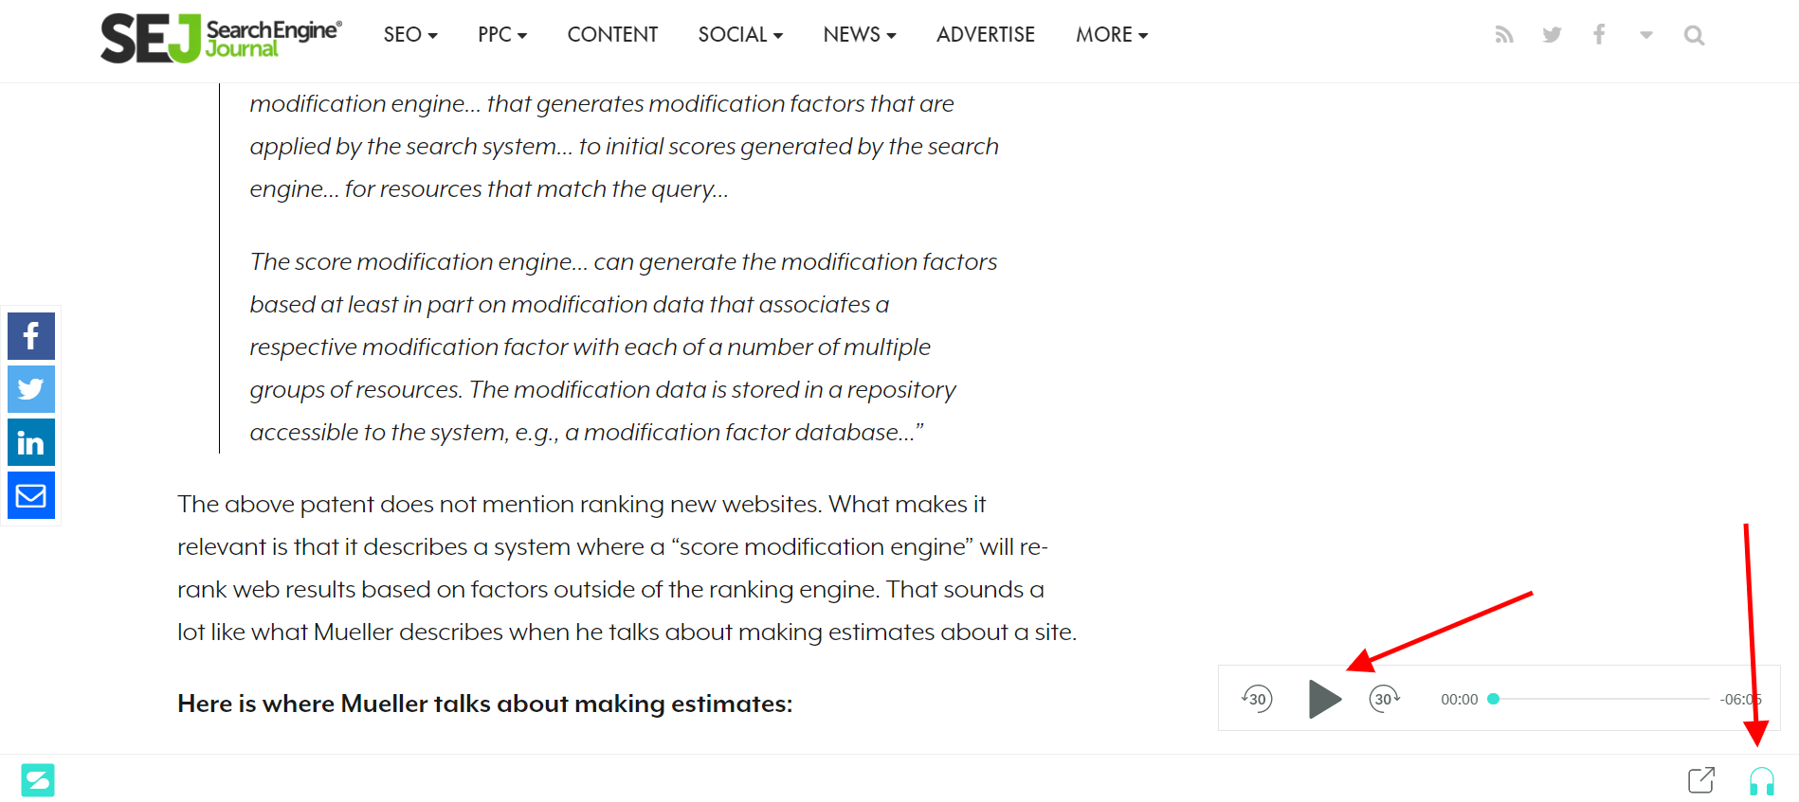This screenshot has width=1799, height=802.
Task: Open header social caret dropdown
Action: tap(1646, 35)
